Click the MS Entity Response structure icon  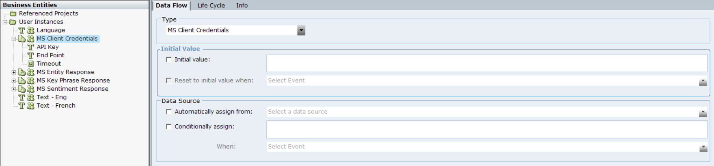tap(22, 72)
